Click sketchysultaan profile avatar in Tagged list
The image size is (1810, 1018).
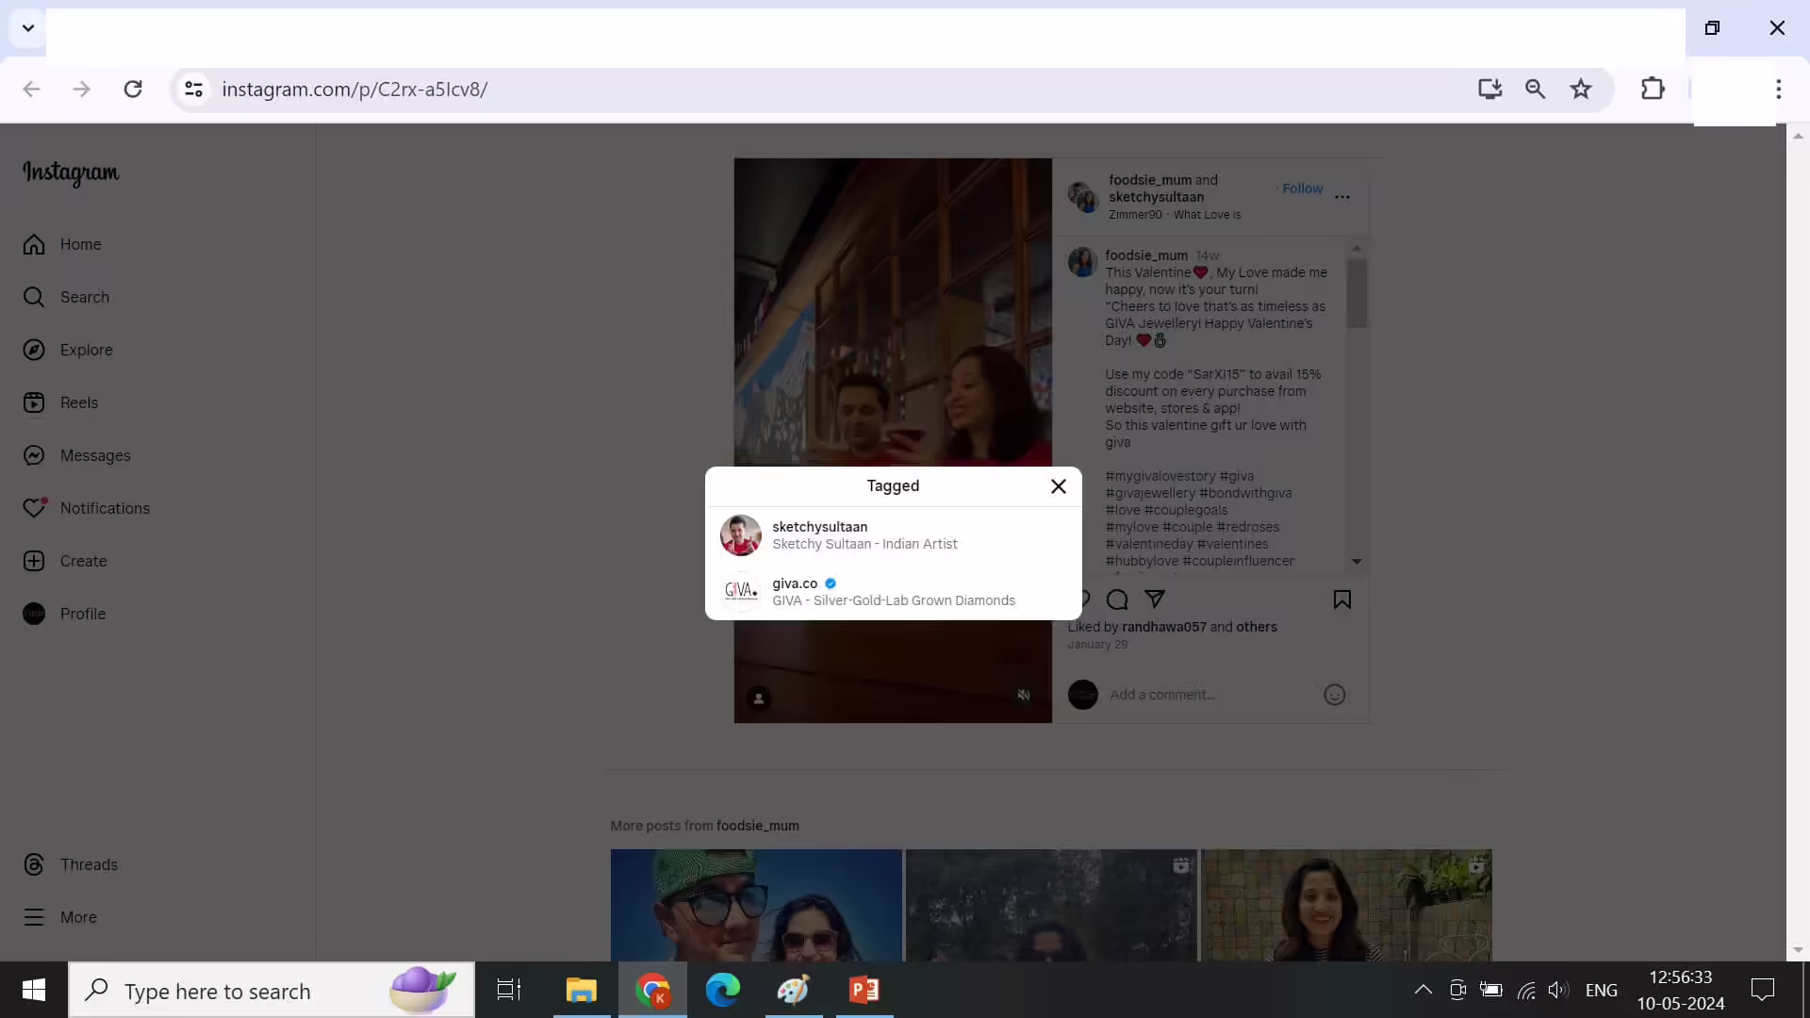coord(740,535)
